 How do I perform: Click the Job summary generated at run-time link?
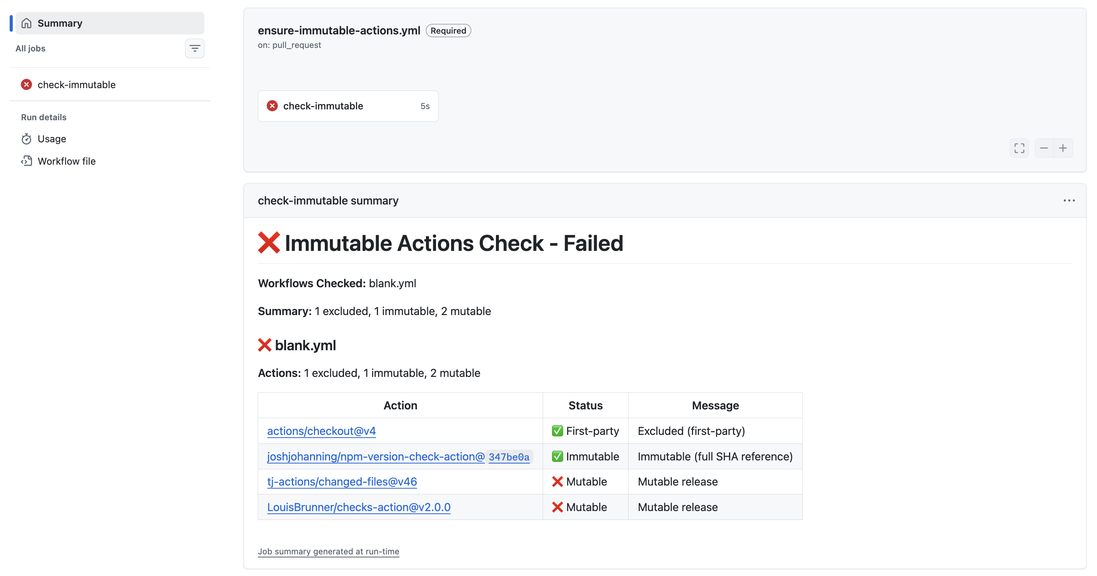coord(328,551)
